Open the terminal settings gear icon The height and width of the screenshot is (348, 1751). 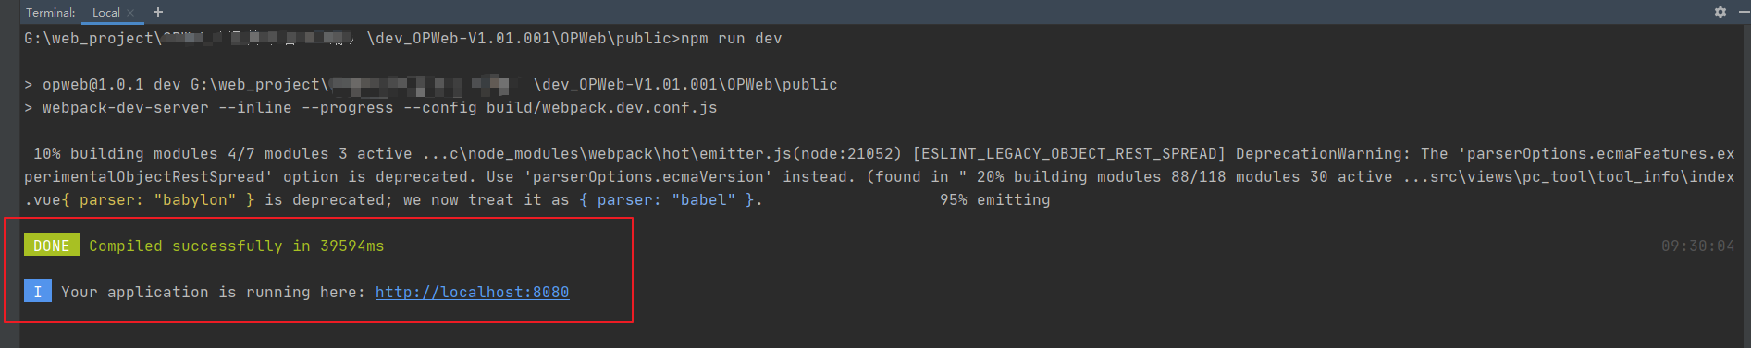1720,12
